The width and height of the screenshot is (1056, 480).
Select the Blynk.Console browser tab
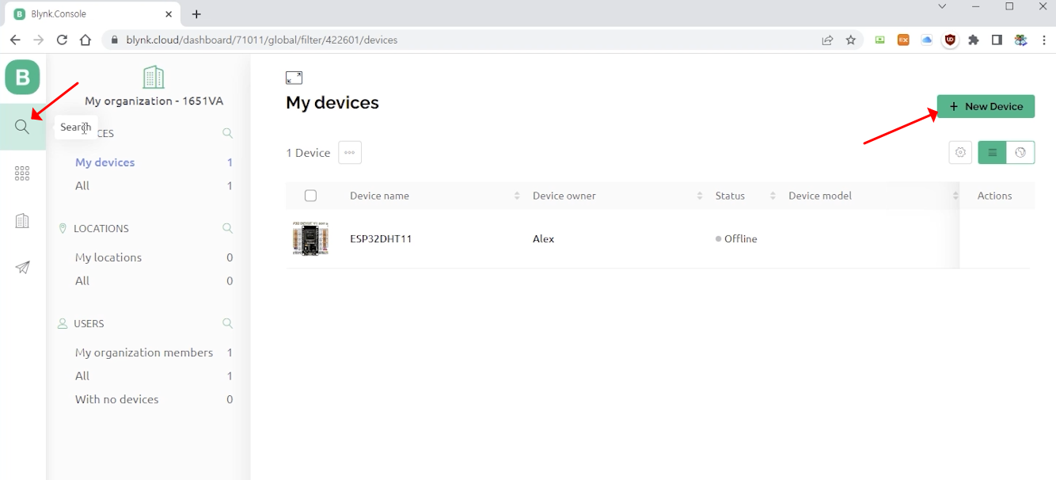(x=93, y=14)
